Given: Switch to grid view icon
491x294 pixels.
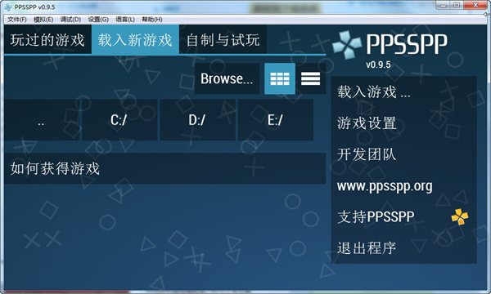Looking at the screenshot, I should coord(280,78).
